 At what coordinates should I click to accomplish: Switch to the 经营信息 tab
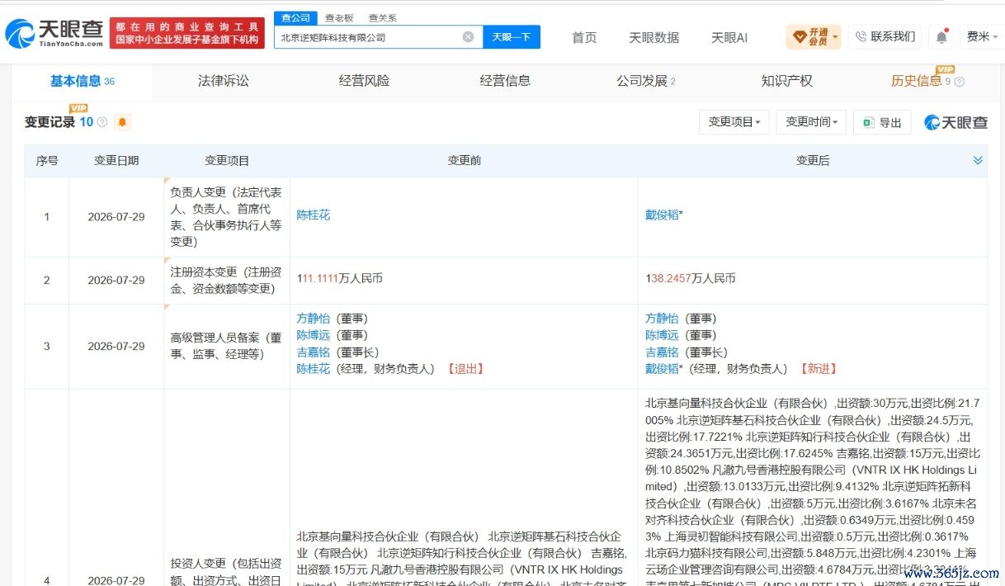[505, 81]
